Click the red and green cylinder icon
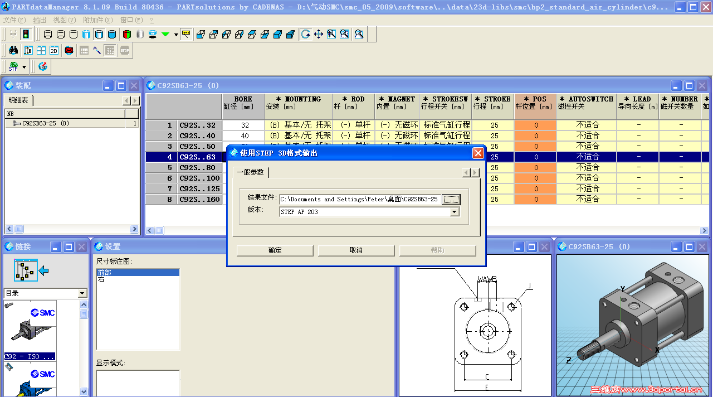Image resolution: width=713 pixels, height=397 pixels. [127, 34]
